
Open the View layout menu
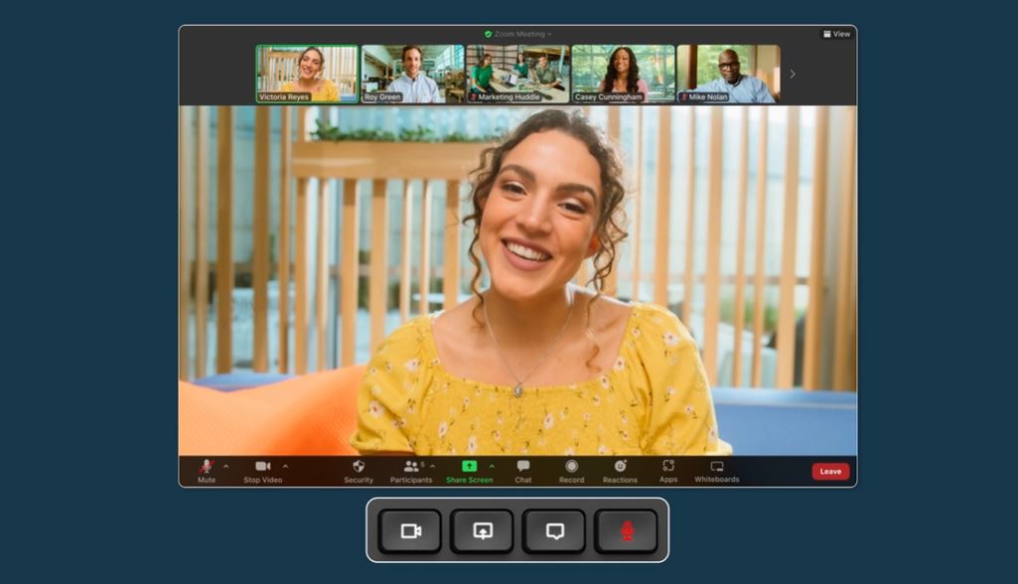836,34
